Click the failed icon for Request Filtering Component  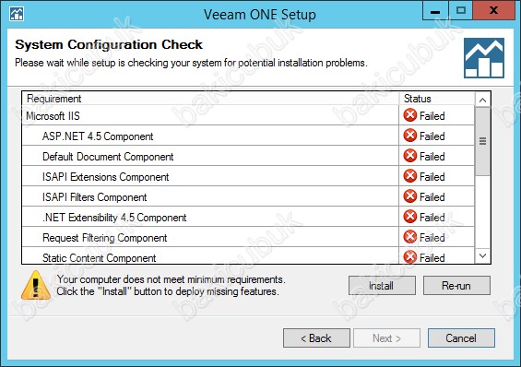(410, 237)
